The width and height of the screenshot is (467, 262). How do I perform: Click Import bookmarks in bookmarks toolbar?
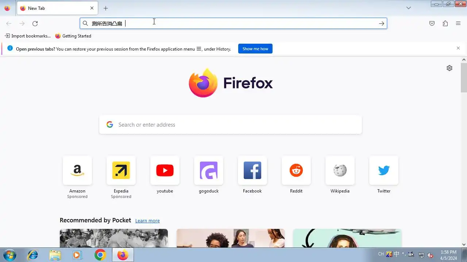(x=28, y=36)
